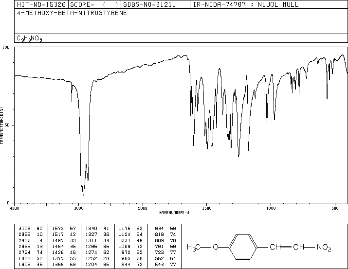Select the IR-NIDA-74787 : NUJOL MULL label
348x269 pixels.
coord(246,4)
